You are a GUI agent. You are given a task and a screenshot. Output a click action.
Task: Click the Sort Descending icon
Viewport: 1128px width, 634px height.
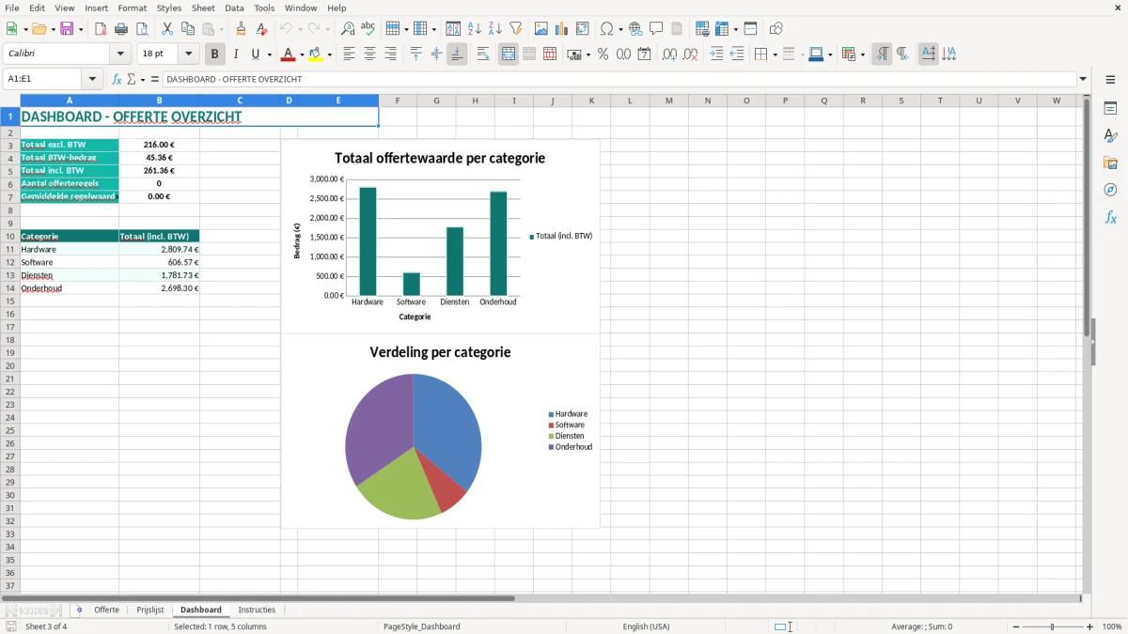point(494,29)
